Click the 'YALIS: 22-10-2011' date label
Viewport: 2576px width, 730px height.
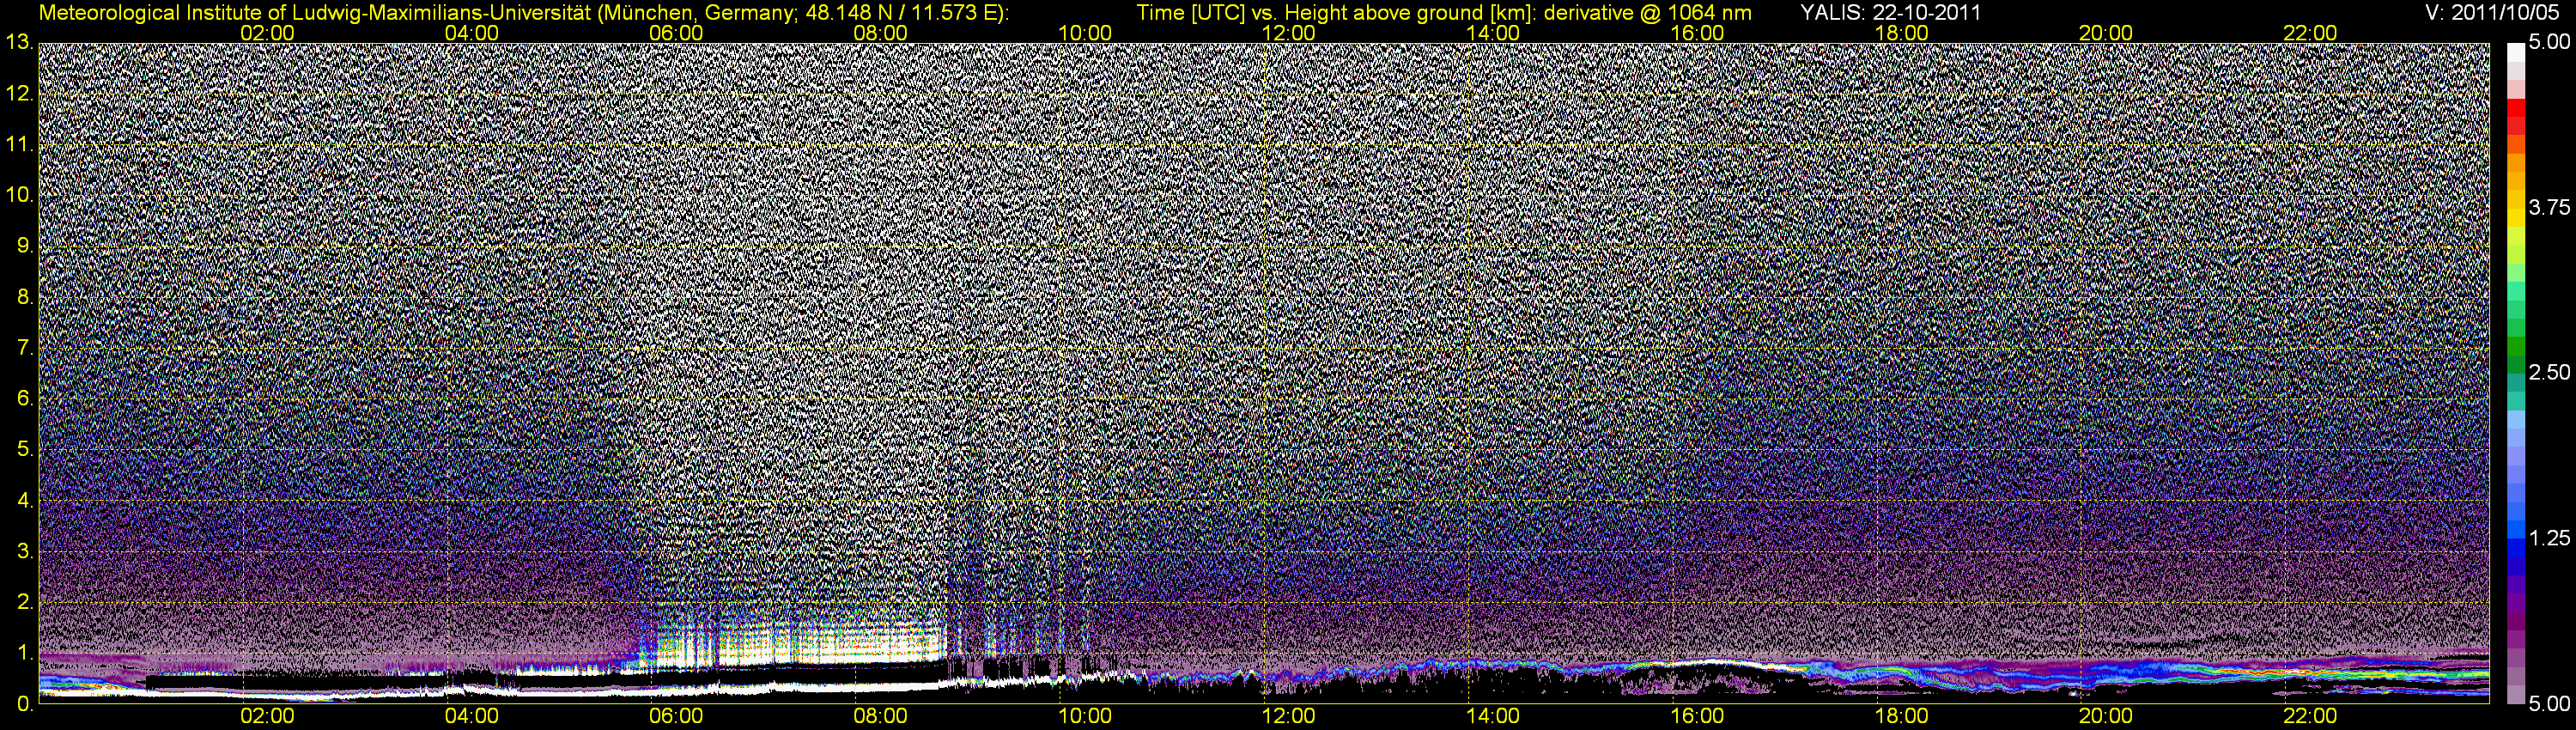[x=1890, y=13]
